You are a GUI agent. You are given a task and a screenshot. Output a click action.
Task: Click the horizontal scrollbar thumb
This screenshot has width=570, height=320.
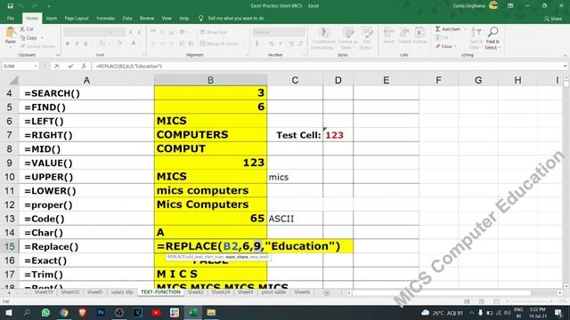[x=442, y=292]
